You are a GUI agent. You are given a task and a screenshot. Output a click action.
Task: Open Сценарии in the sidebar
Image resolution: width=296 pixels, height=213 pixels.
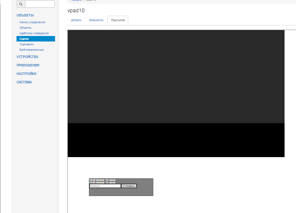point(26,44)
